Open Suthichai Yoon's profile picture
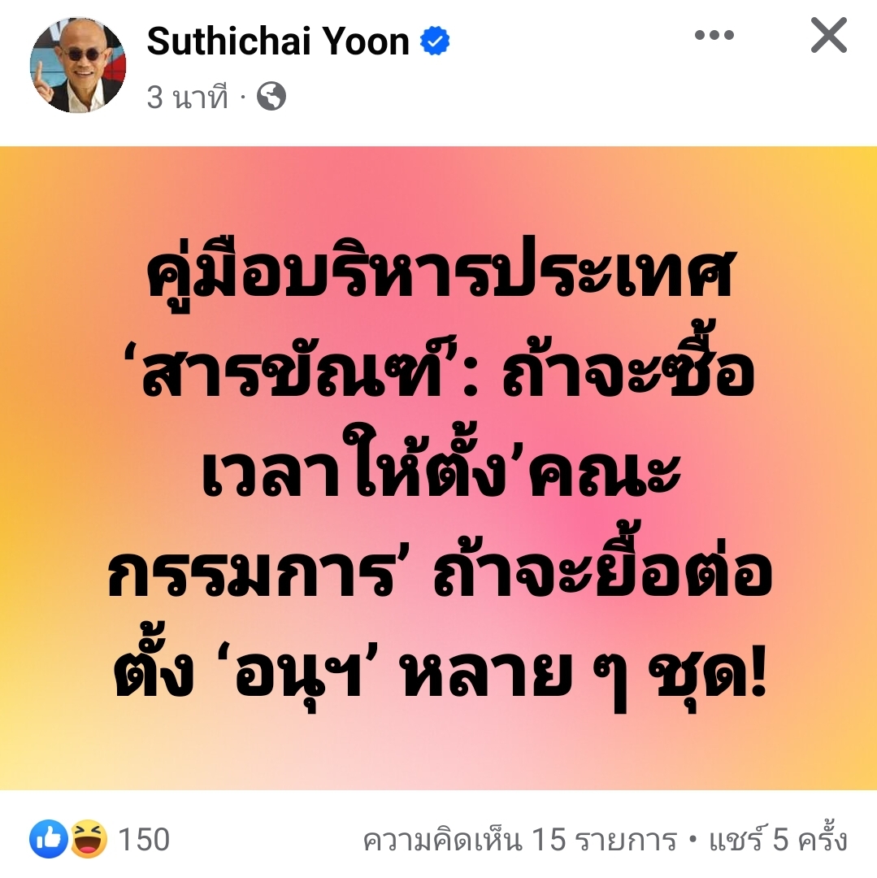Screen dimensions: 877x878 click(x=78, y=65)
